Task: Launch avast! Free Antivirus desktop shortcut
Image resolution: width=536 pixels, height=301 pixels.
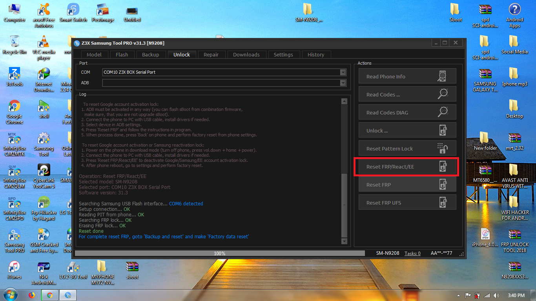Action: coord(44,16)
